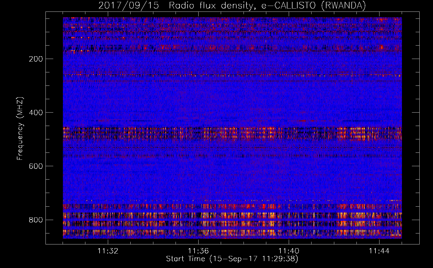
Task: Click the 600 frequency tick label
Action: (36, 166)
